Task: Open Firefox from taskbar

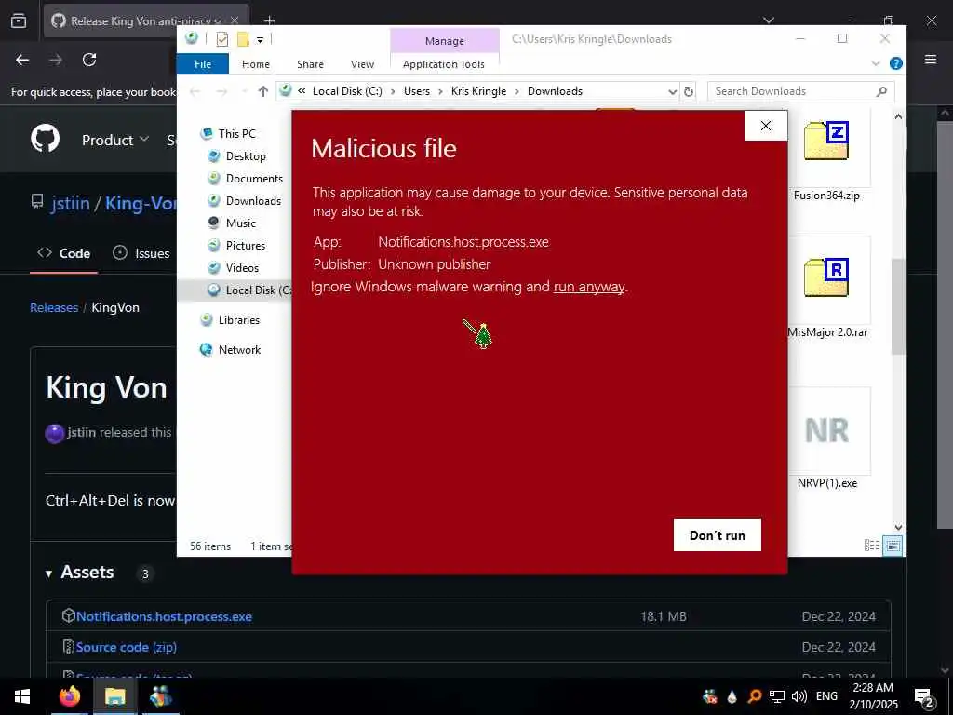Action: pyautogui.click(x=69, y=696)
